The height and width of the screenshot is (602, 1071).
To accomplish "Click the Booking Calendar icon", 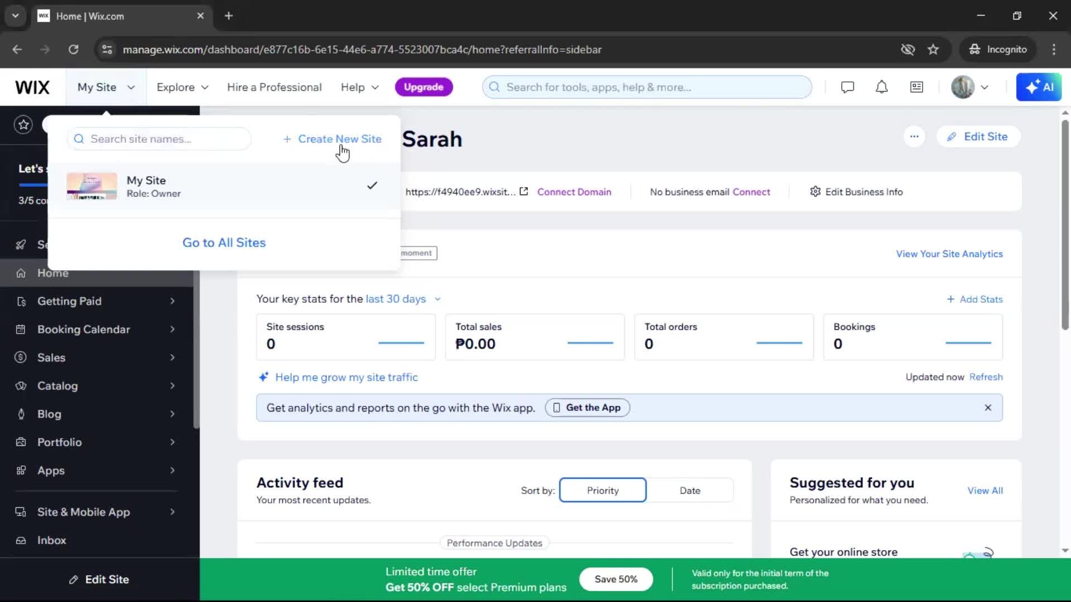I will [x=21, y=329].
